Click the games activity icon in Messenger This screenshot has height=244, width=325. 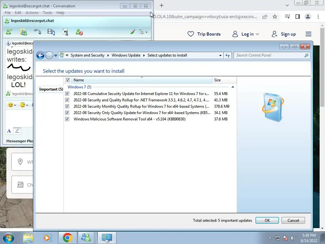pyautogui.click(x=65, y=32)
